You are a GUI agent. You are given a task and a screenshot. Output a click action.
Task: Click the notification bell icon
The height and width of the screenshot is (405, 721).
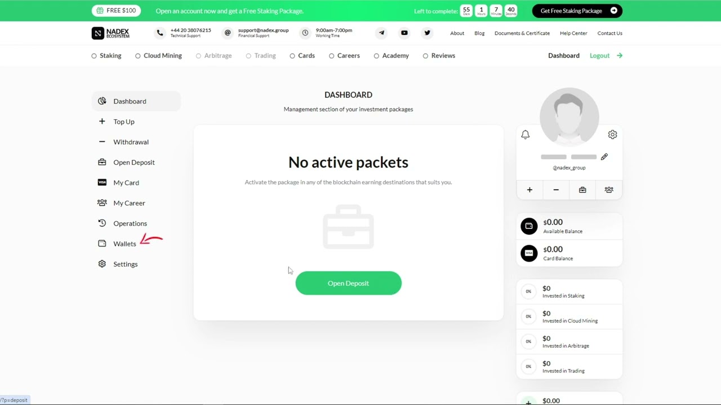tap(525, 134)
